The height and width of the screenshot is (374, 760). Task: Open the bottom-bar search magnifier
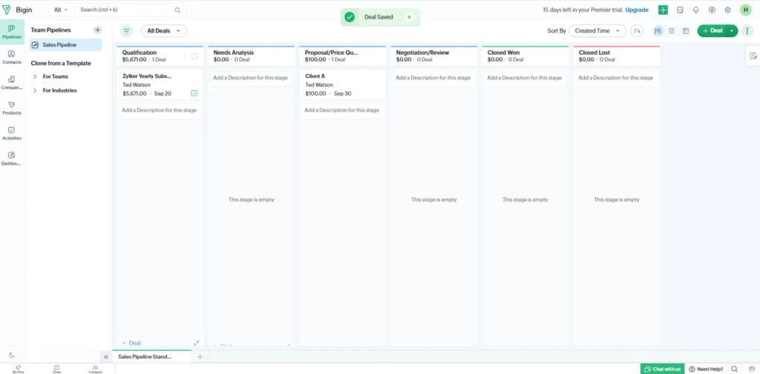[734, 369]
